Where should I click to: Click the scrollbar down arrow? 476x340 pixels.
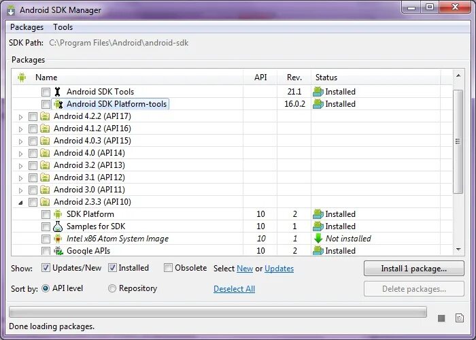[458, 250]
